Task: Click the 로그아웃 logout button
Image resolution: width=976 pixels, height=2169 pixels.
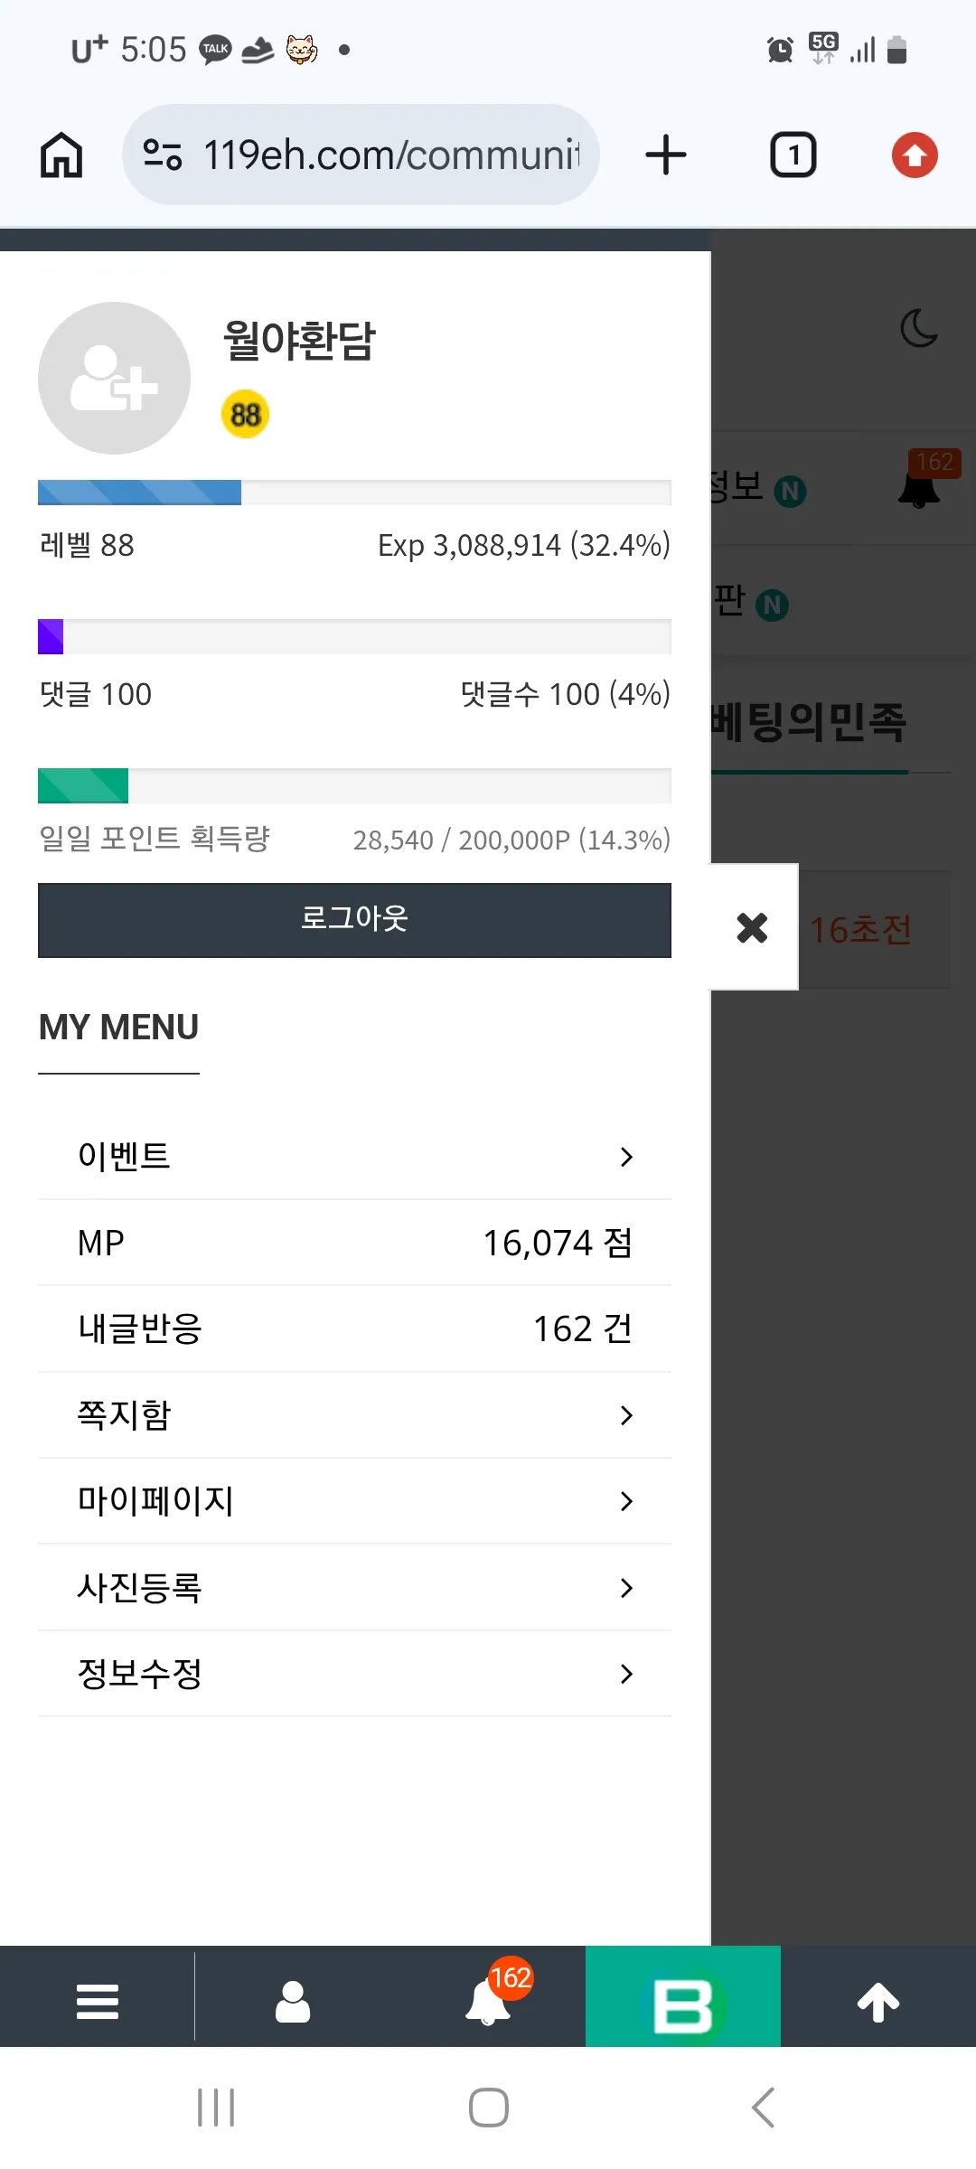Action: 354,919
